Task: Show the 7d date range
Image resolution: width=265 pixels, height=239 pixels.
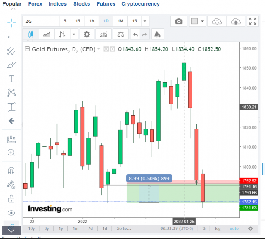Action: 90,228
